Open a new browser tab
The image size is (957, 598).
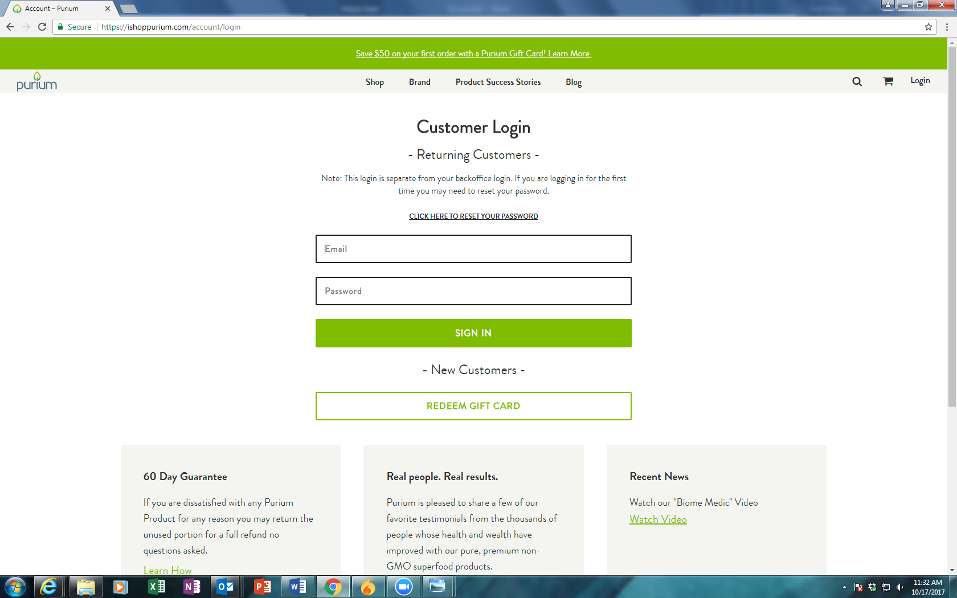(129, 9)
